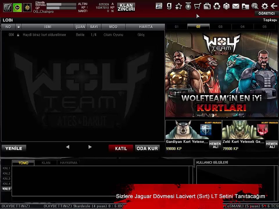Select banner tab 02
279x209 pixels.
pyautogui.click(x=198, y=27)
